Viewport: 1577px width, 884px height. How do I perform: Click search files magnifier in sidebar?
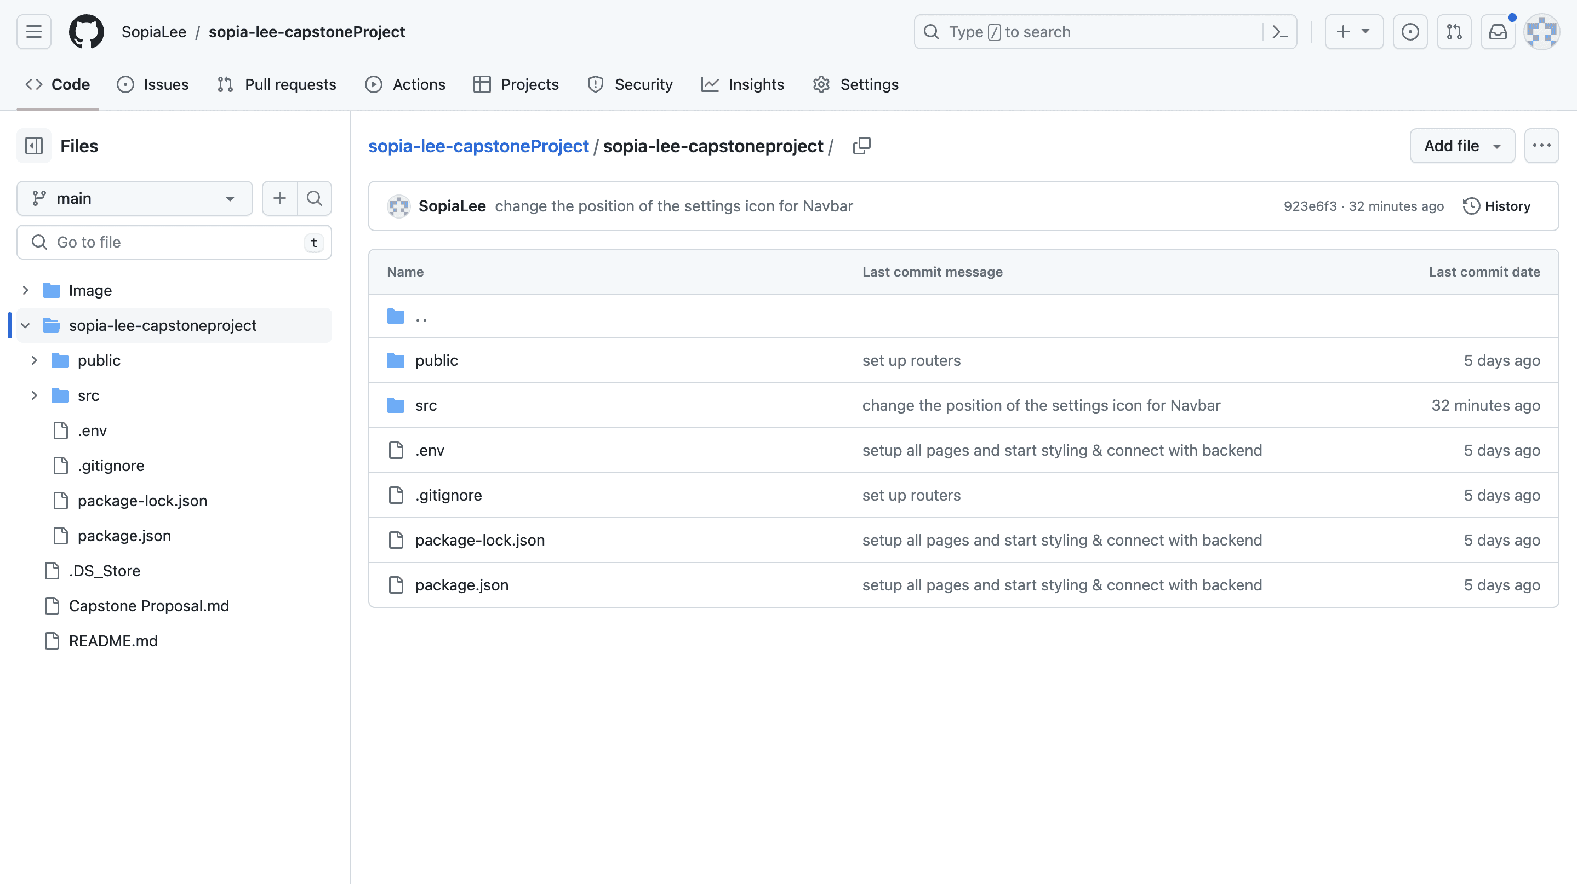coord(314,198)
